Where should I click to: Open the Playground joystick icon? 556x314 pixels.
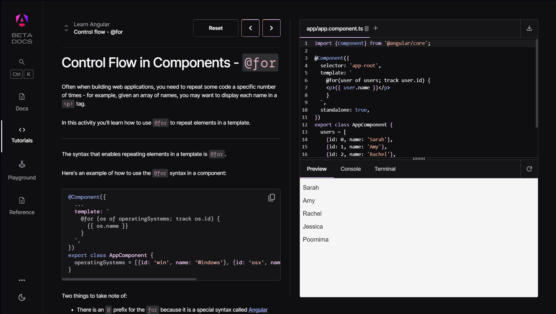[22, 164]
